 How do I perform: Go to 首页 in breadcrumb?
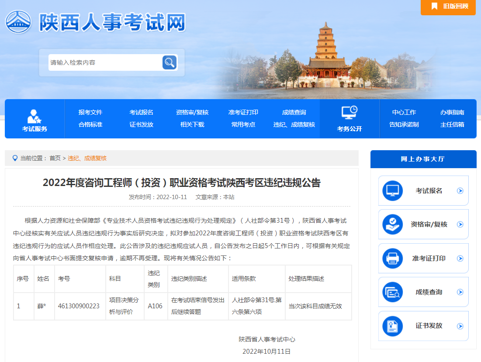click(x=55, y=158)
